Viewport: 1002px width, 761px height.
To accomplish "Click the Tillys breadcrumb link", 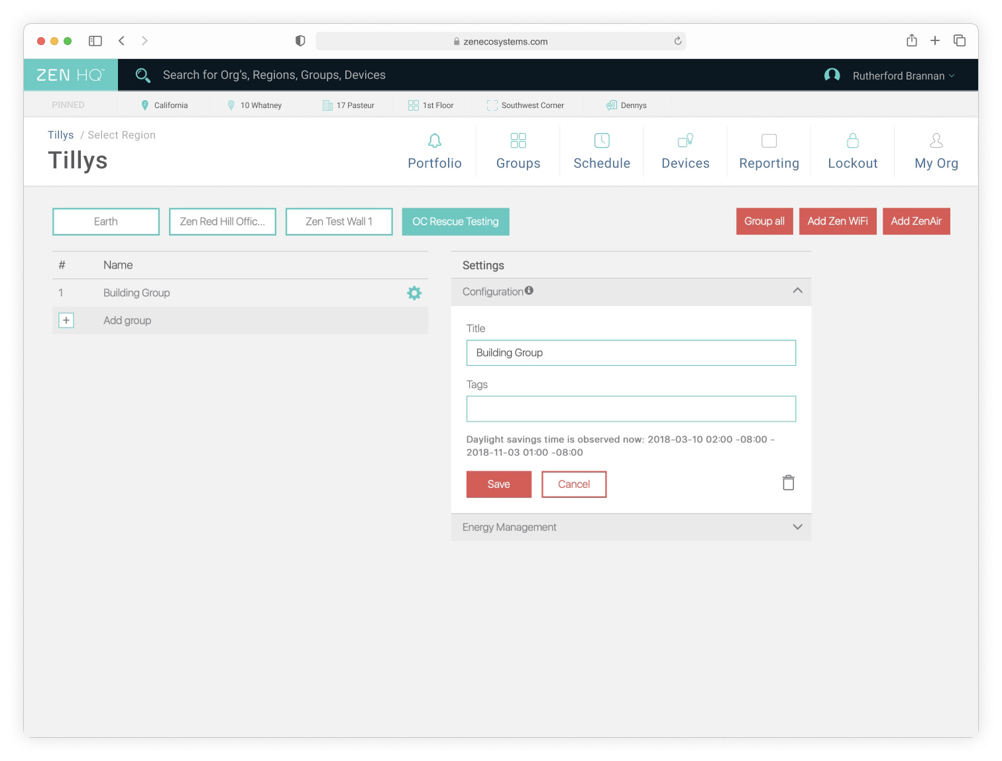I will tap(60, 135).
